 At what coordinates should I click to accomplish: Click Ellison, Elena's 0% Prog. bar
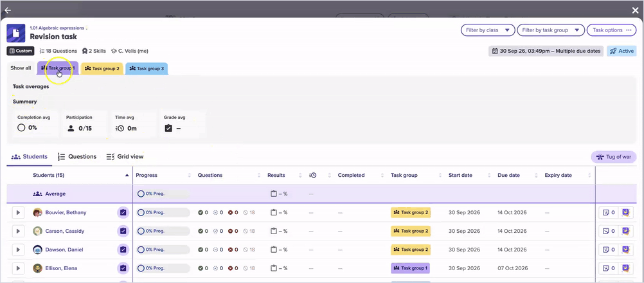click(163, 268)
